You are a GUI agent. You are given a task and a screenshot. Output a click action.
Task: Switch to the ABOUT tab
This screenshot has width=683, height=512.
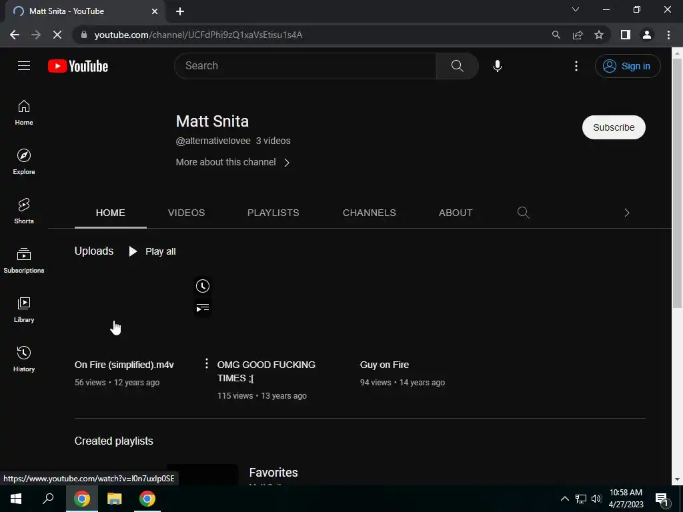(456, 213)
